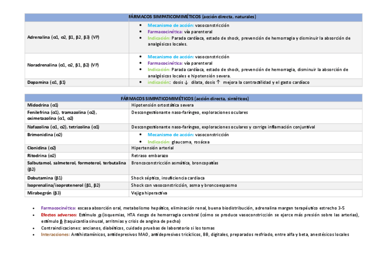Click the 'Noradrenalina (α1, α2, β1, β2) (VP)' cell
384x271 pixels.
(x=77, y=66)
